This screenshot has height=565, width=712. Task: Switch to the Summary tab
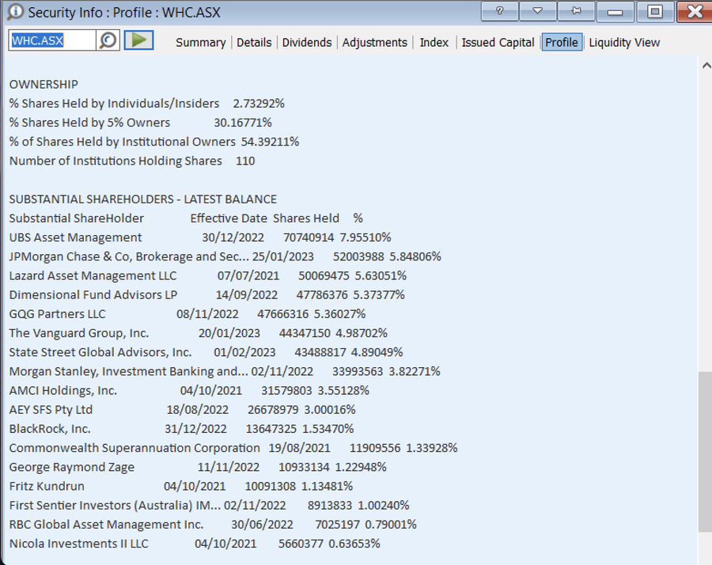[201, 42]
